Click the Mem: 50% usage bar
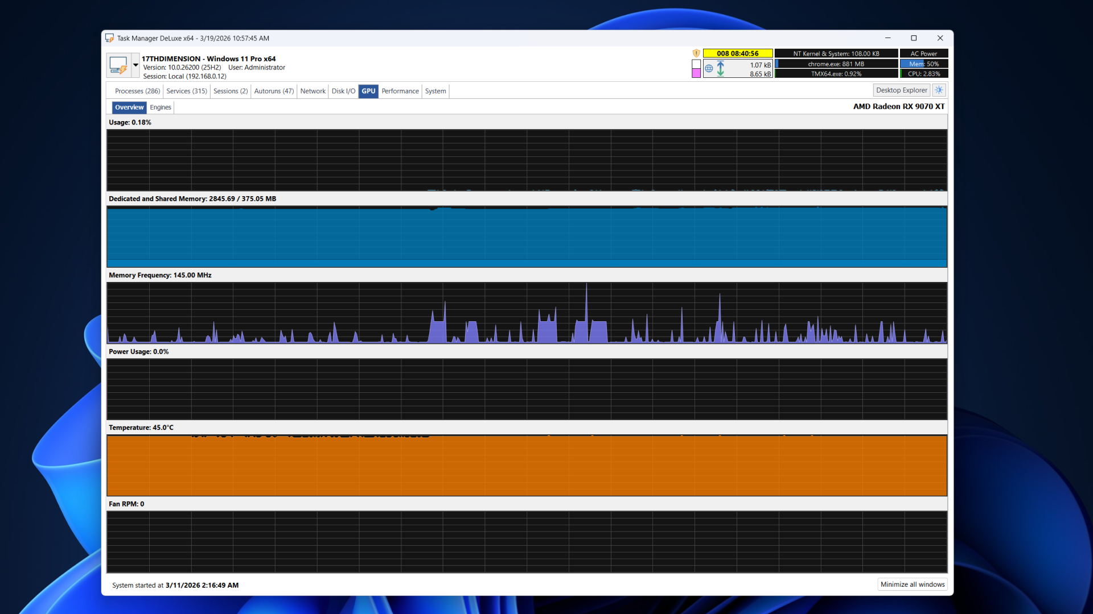 click(924, 64)
